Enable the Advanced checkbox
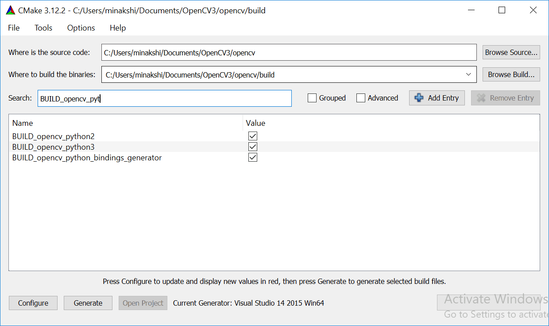Viewport: 549px width, 326px height. click(361, 98)
